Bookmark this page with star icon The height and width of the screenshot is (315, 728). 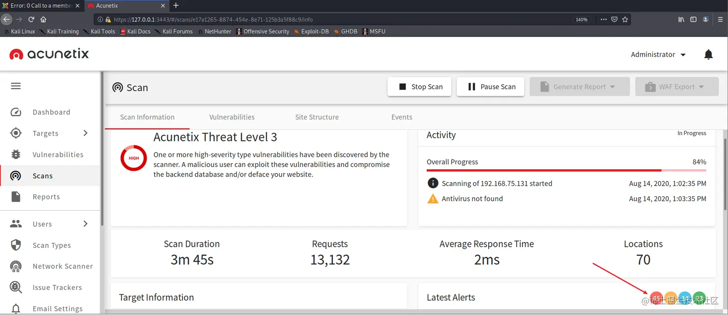point(625,19)
